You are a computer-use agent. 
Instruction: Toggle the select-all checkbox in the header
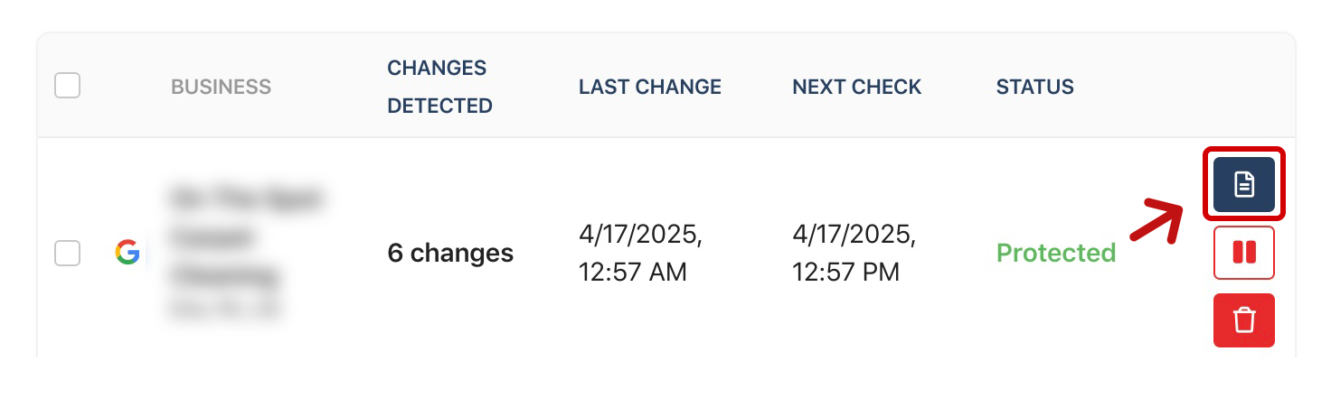tap(68, 87)
